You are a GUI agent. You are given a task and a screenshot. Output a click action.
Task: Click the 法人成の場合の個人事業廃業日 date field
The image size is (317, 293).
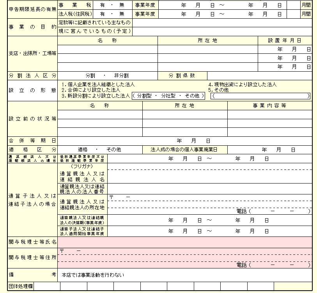tap(270, 150)
